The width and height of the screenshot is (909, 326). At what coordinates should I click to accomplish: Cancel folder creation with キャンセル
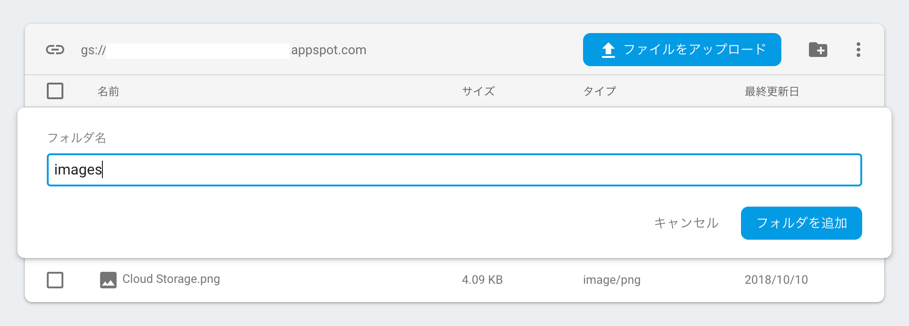point(686,223)
